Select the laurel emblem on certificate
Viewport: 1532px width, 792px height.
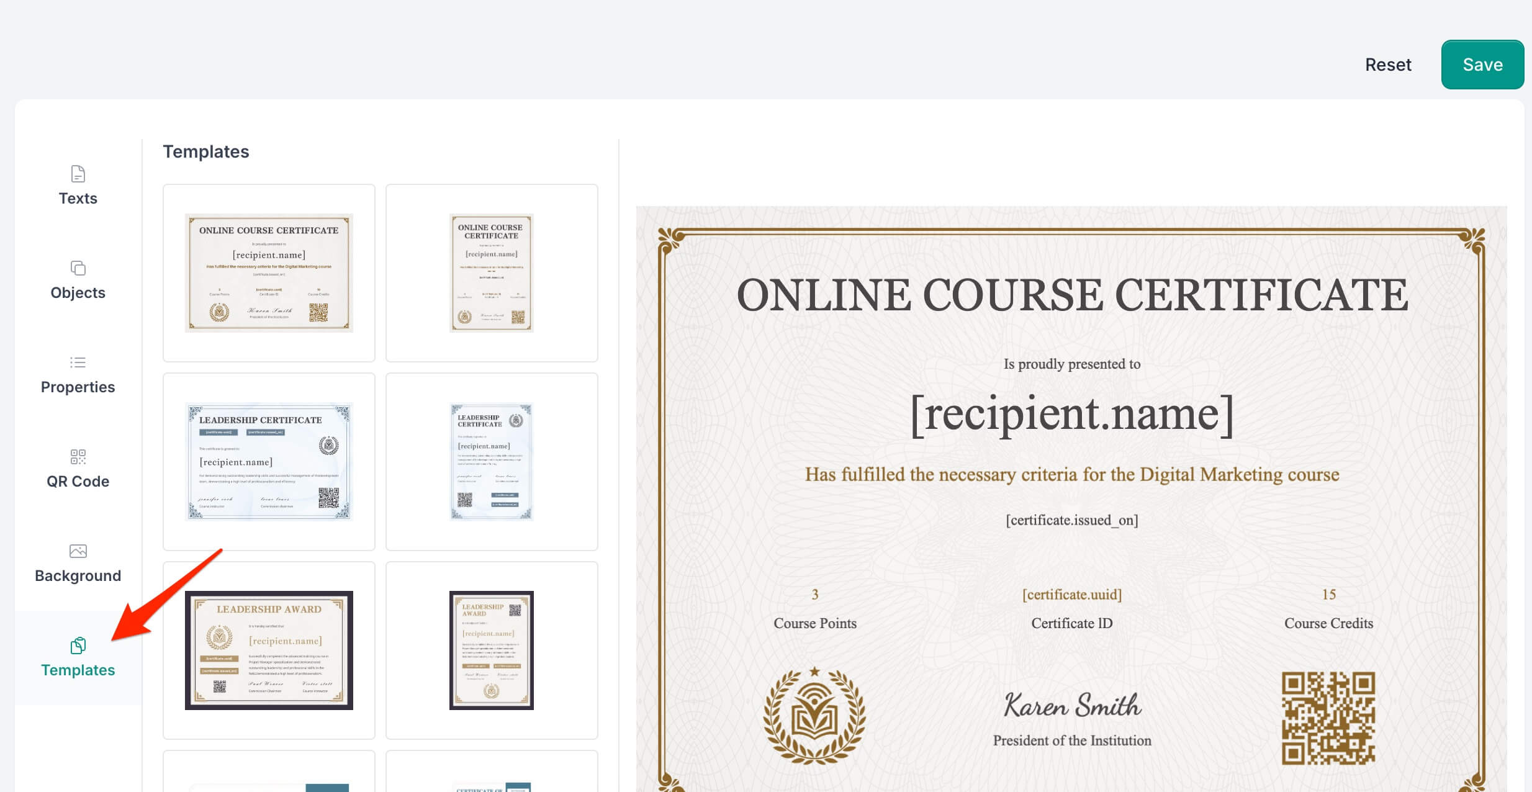814,715
